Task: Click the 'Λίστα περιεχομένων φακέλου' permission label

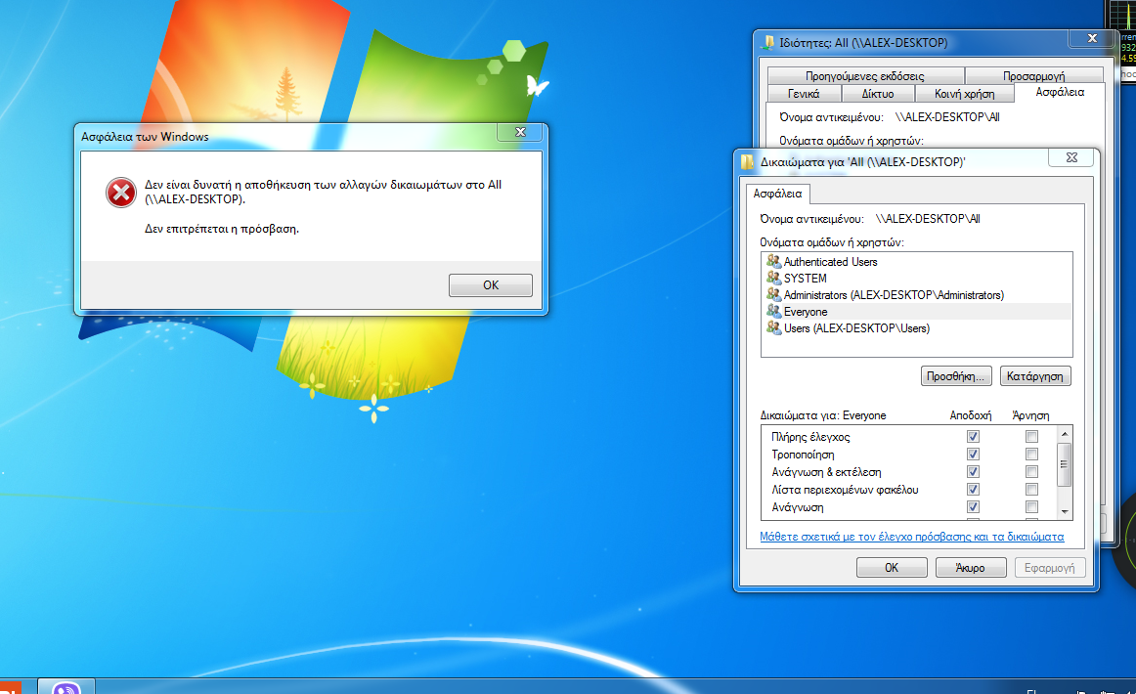Action: coord(845,490)
